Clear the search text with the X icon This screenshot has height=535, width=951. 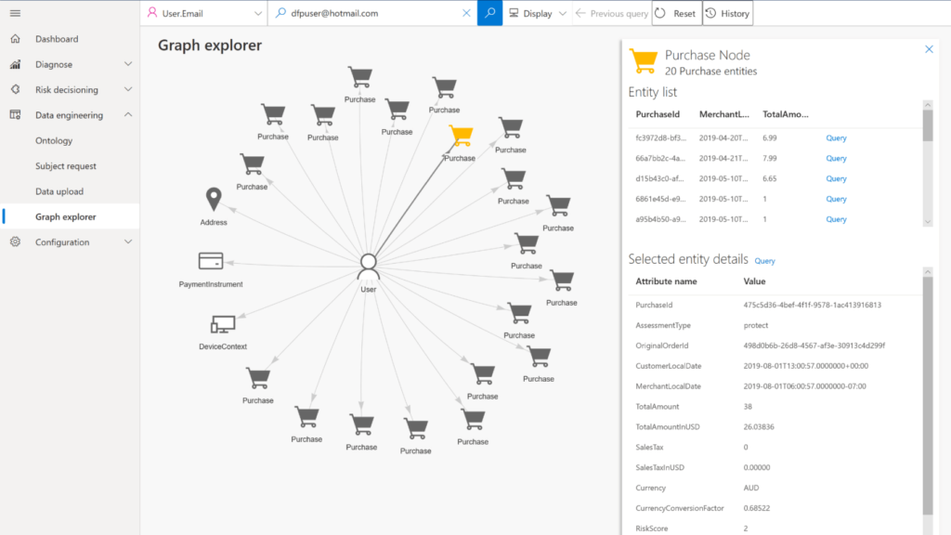[x=466, y=13]
